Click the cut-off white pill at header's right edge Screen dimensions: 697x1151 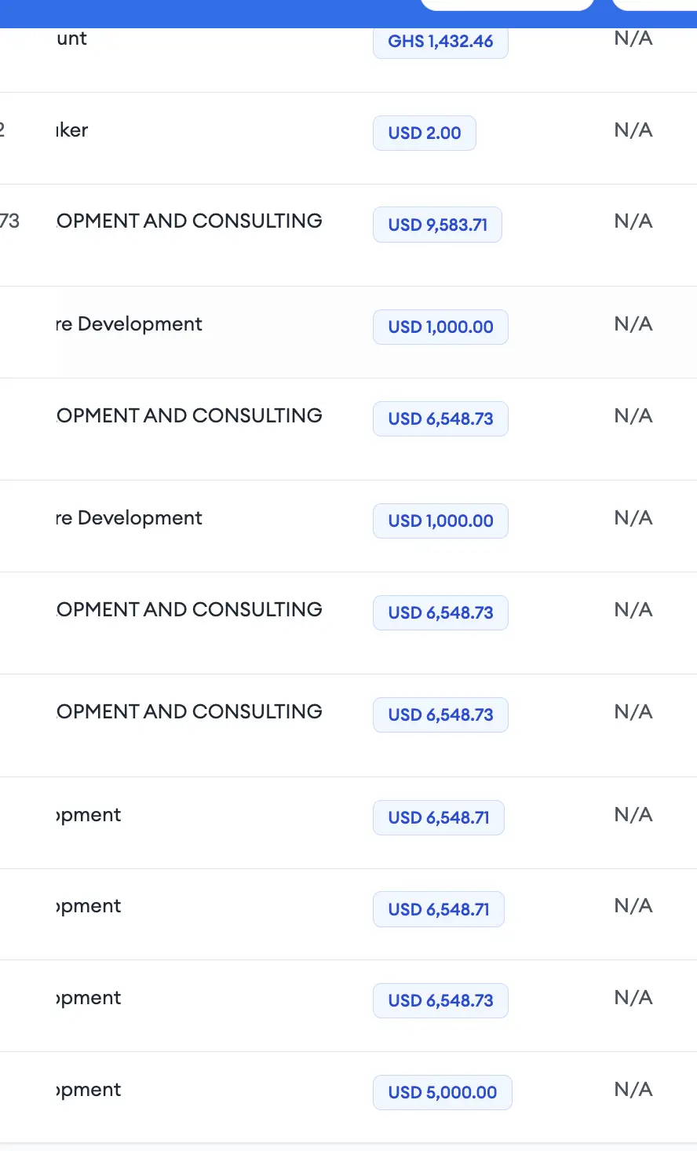(x=655, y=5)
